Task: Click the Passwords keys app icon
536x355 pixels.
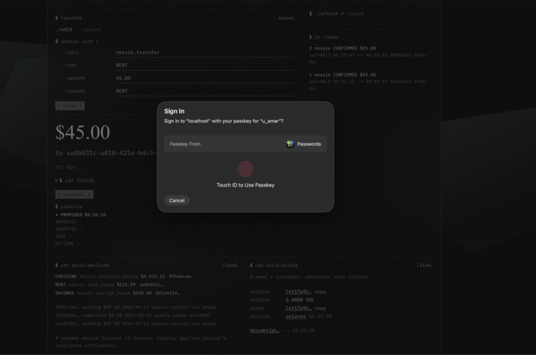Action: tap(290, 144)
